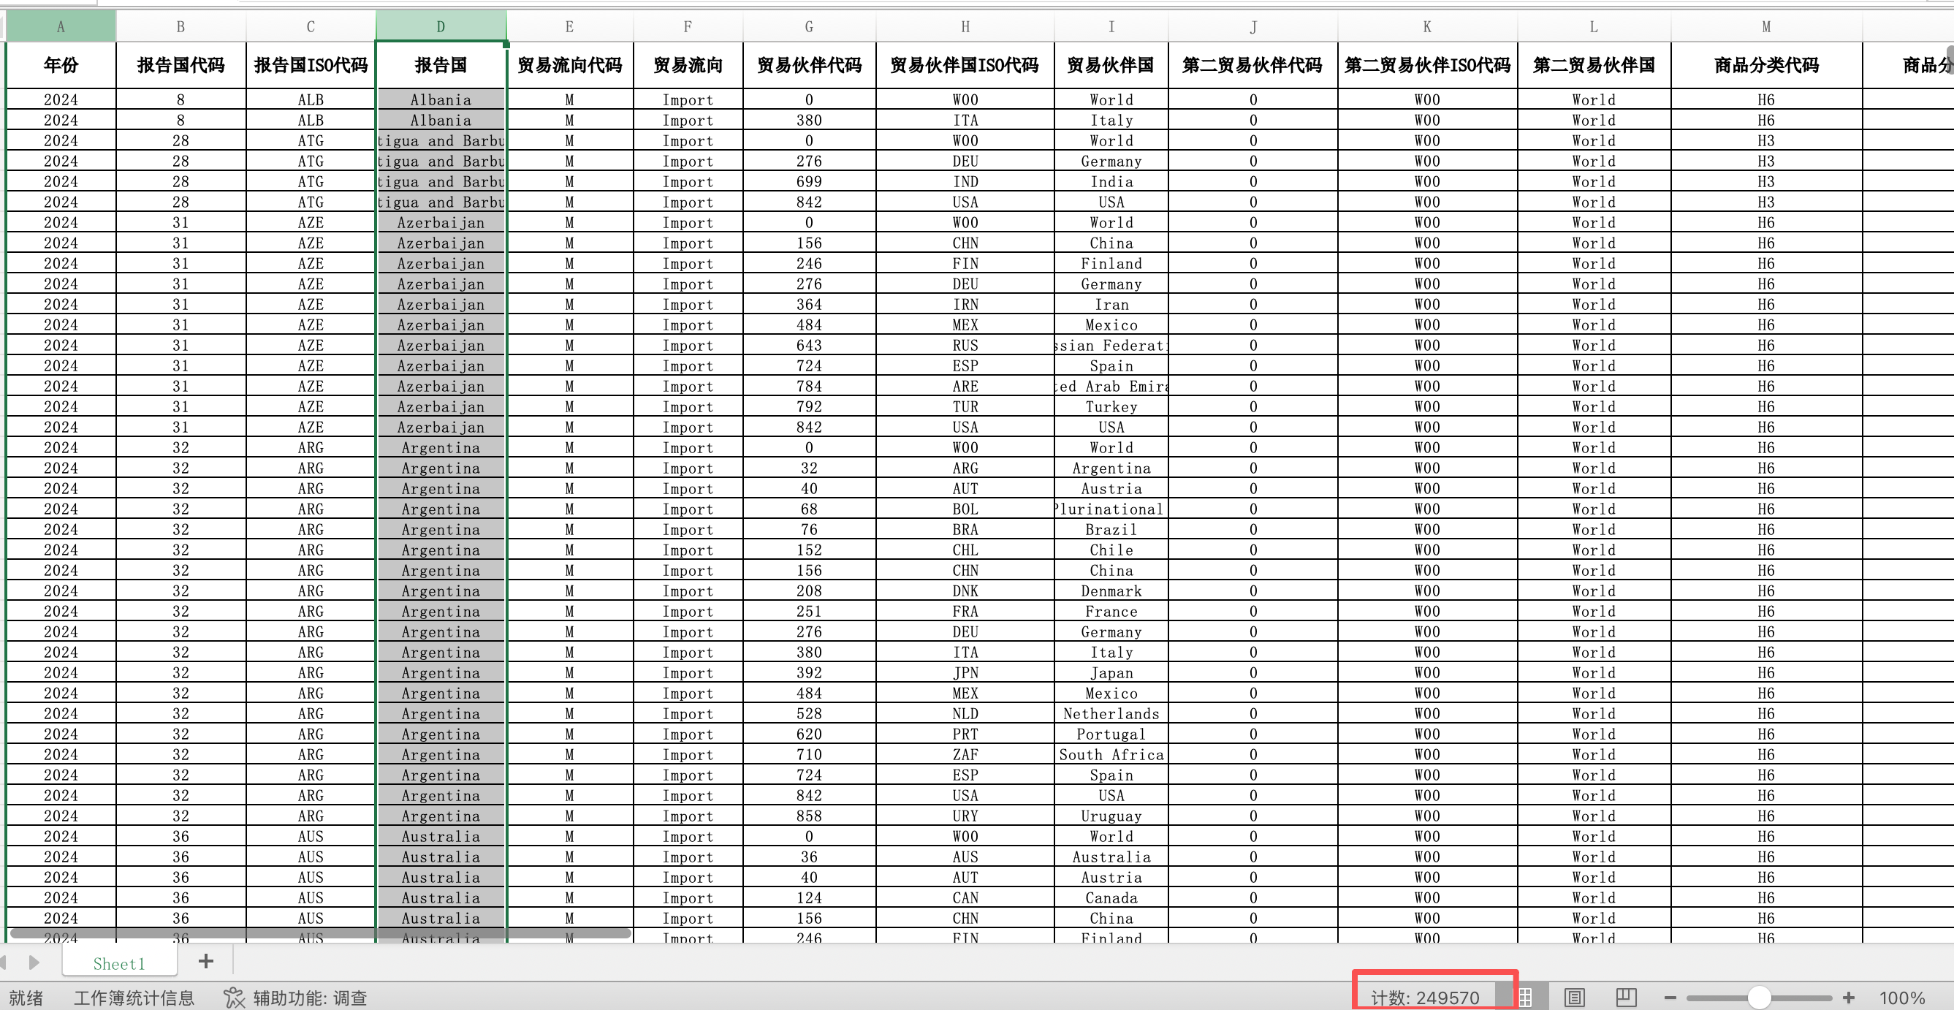Click the add new sheet plus icon
The height and width of the screenshot is (1010, 1954).
click(x=205, y=962)
